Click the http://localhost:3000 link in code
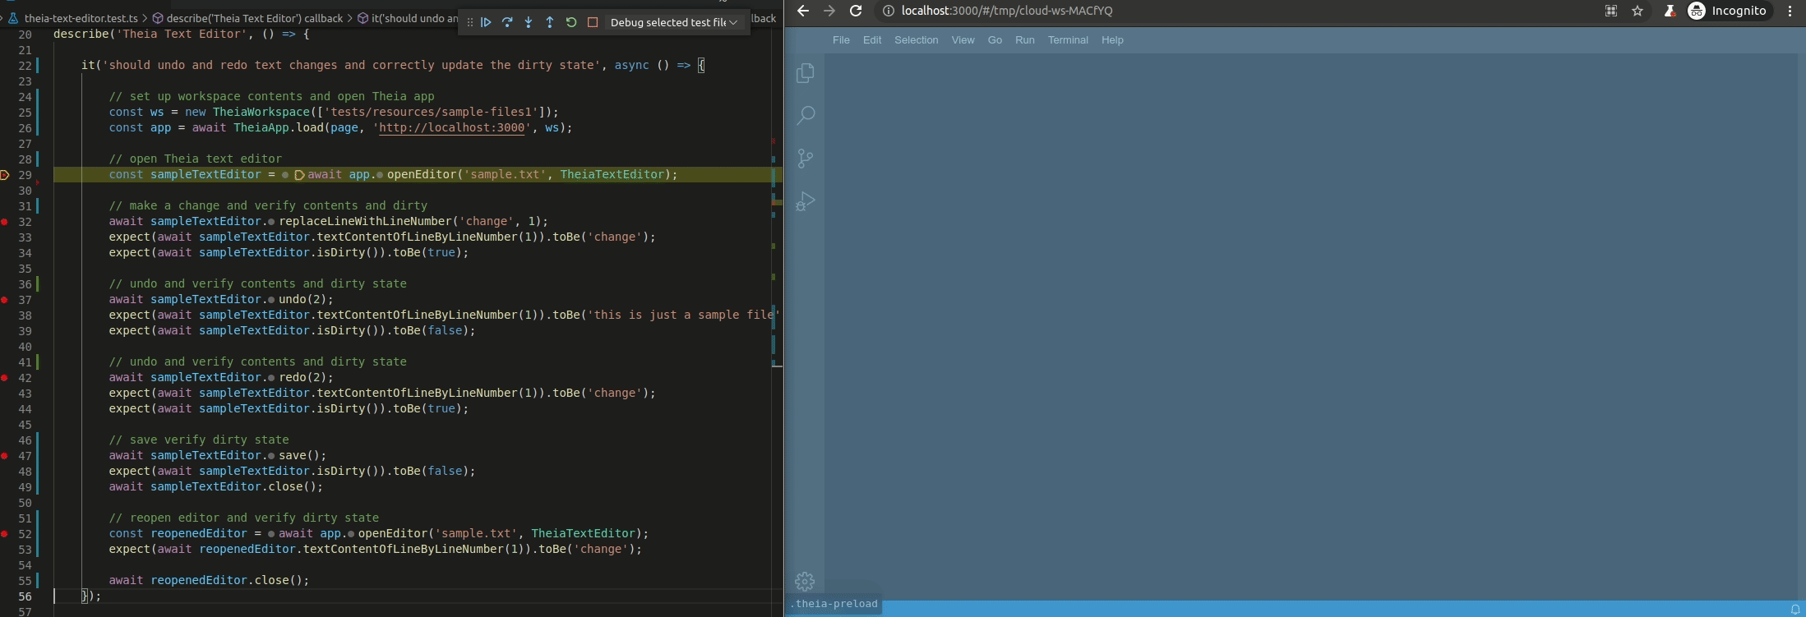The height and width of the screenshot is (617, 1806). [451, 127]
